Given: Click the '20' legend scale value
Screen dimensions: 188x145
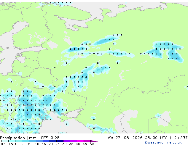Looking at the screenshot, I should tap(51, 144).
